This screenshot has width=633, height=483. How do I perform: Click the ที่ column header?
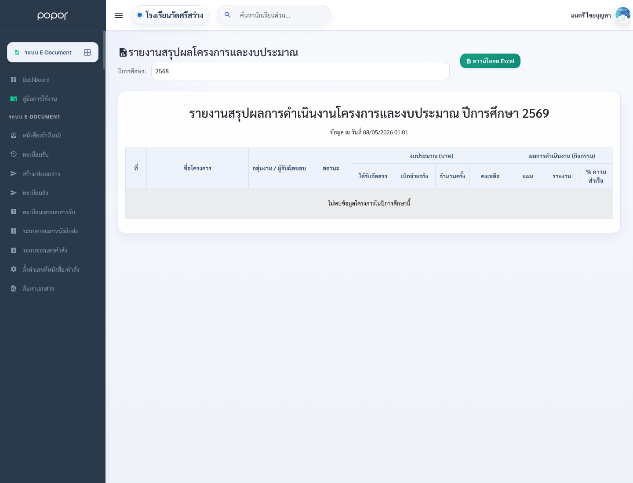136,168
